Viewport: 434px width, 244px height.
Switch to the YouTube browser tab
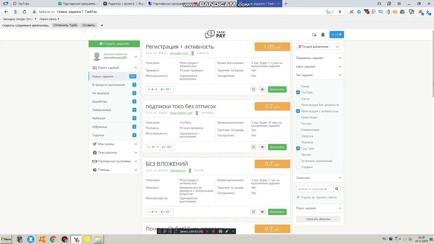tap(32, 4)
